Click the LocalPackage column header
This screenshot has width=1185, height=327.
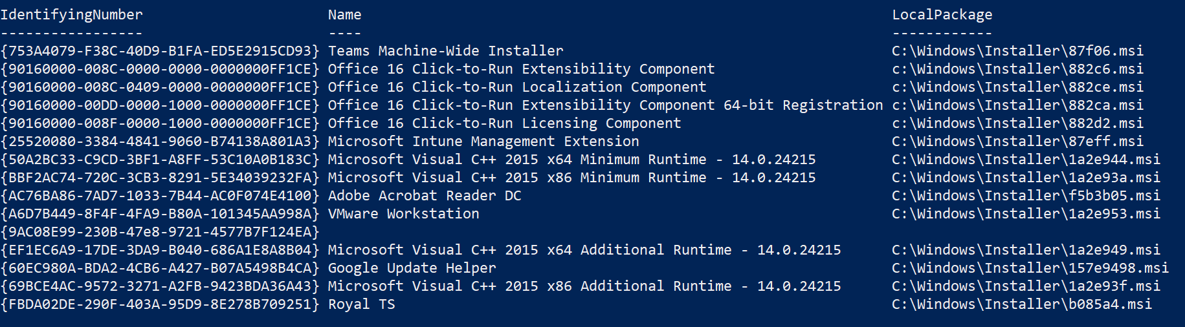942,15
